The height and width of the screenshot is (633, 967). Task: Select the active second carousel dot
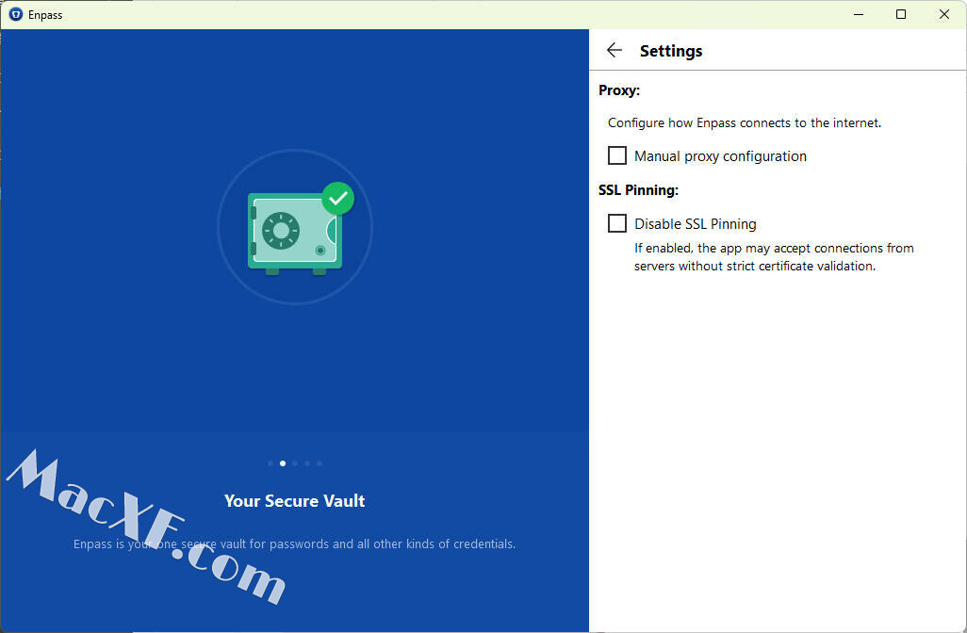283,463
